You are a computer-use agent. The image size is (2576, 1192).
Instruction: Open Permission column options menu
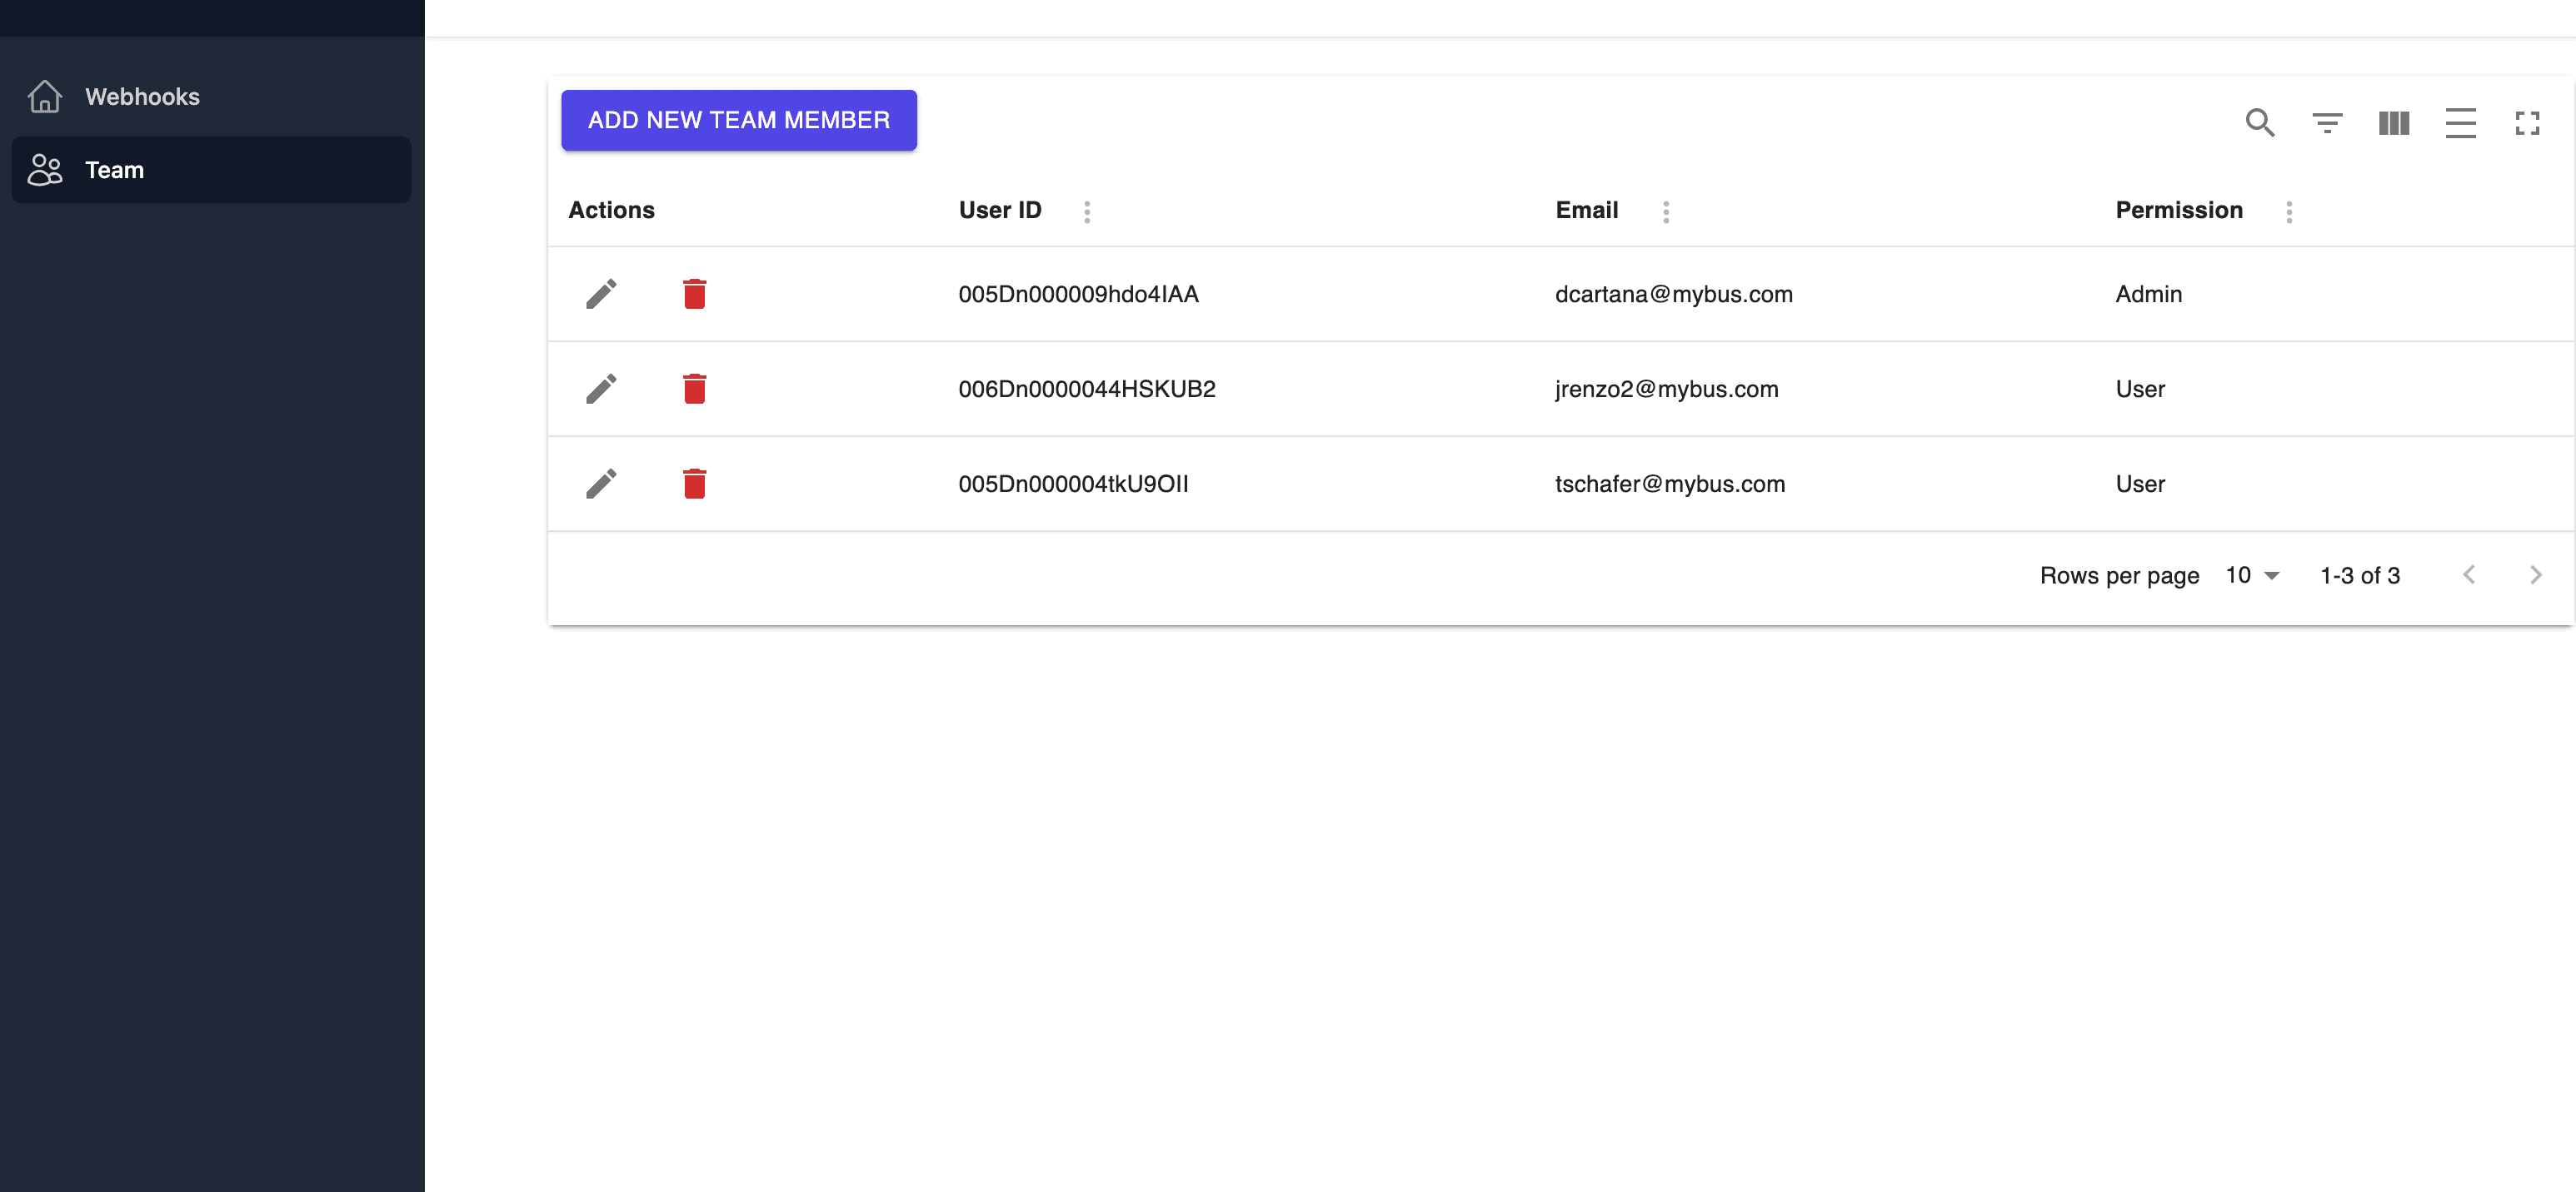tap(2288, 211)
